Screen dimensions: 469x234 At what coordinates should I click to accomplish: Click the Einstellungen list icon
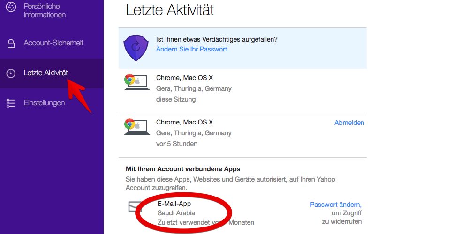pyautogui.click(x=11, y=103)
